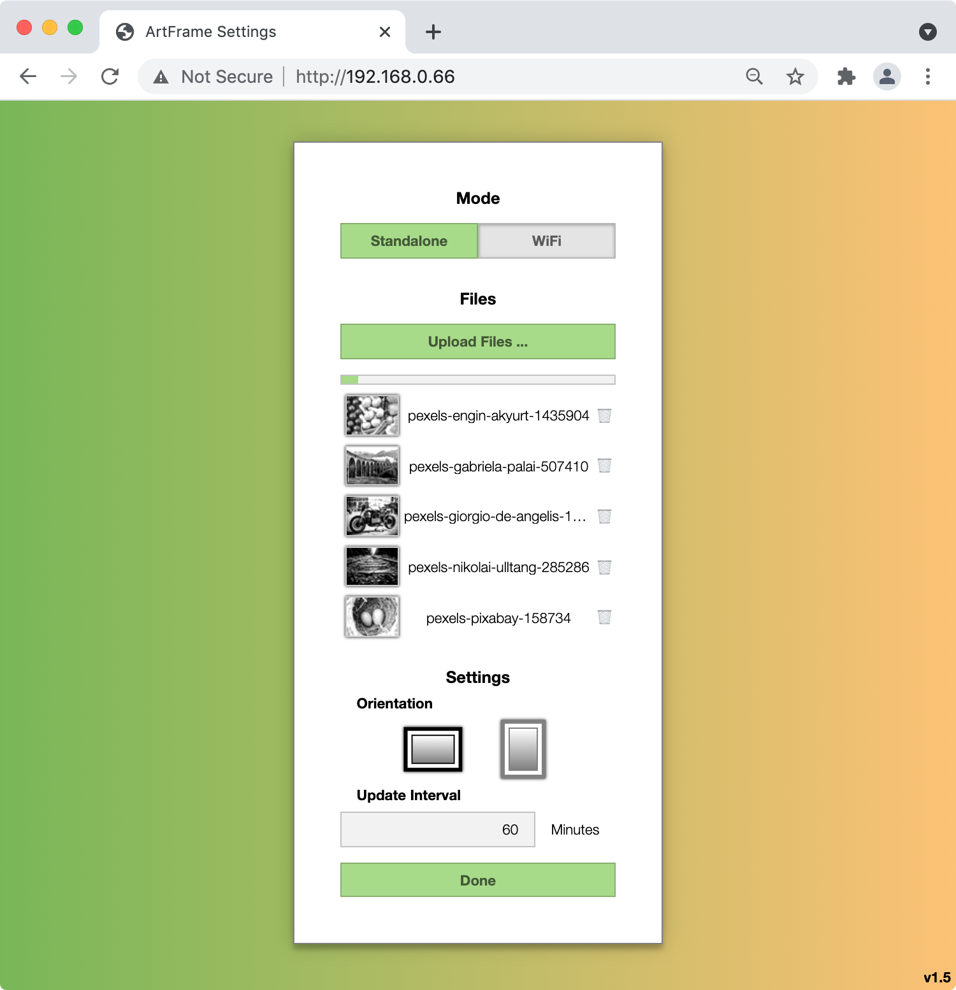The width and height of the screenshot is (956, 990).
Task: Open the browser extensions puzzle icon
Action: (846, 77)
